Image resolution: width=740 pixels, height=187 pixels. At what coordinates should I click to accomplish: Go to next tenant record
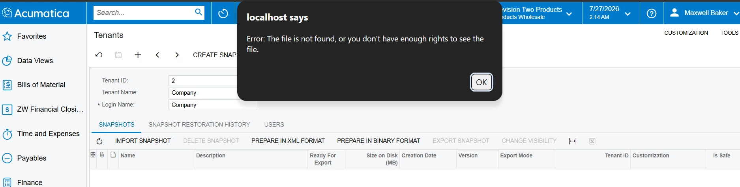[177, 55]
